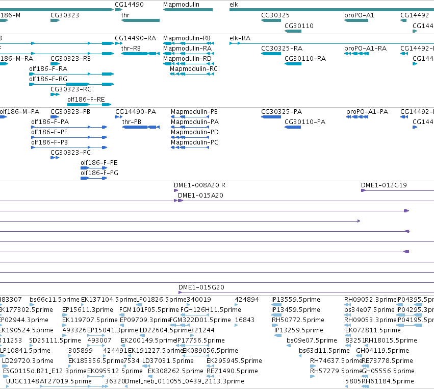Image resolution: width=434 pixels, height=389 pixels.
Task: Open the olf186-F-RA transcript label
Action: (x=48, y=69)
